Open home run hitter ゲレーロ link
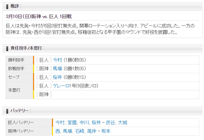 pyautogui.click(x=61, y=86)
